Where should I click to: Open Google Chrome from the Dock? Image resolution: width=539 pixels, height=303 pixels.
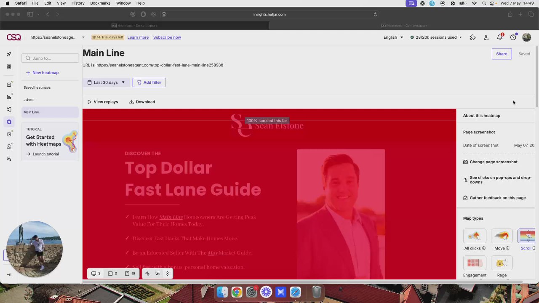click(x=237, y=292)
